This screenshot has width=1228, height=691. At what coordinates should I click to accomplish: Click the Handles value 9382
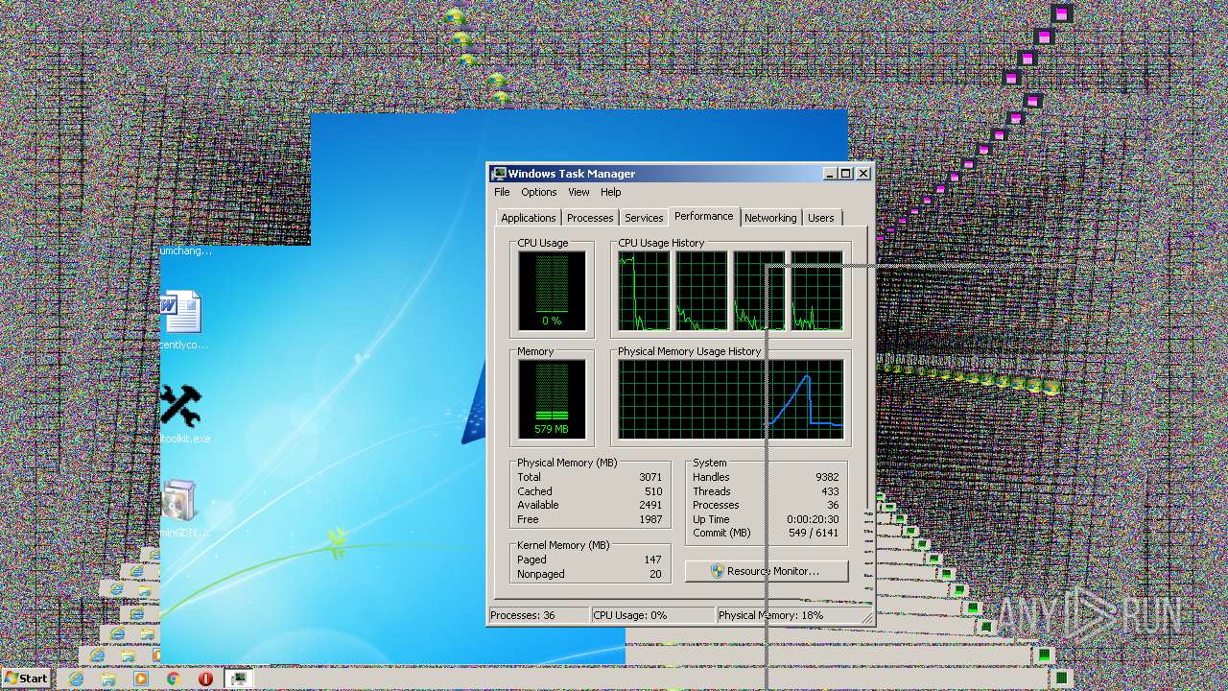827,477
